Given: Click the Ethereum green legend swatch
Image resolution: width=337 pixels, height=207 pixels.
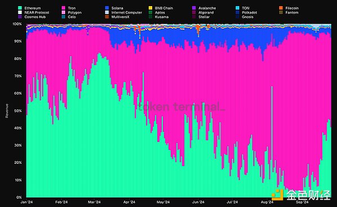Looking at the screenshot, I should 20,8.
